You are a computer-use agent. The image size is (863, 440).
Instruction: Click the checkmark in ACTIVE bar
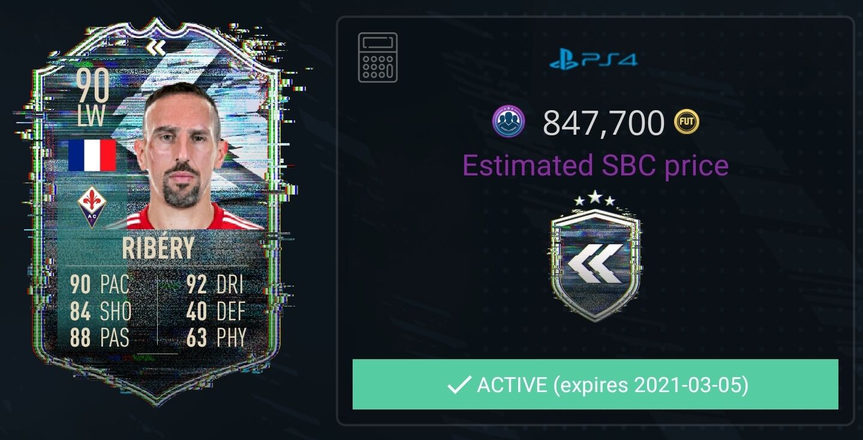[x=459, y=385]
